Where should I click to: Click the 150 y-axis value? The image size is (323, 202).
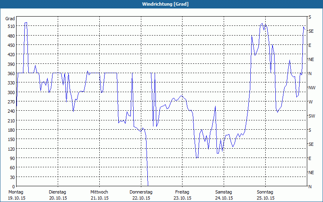11,139
